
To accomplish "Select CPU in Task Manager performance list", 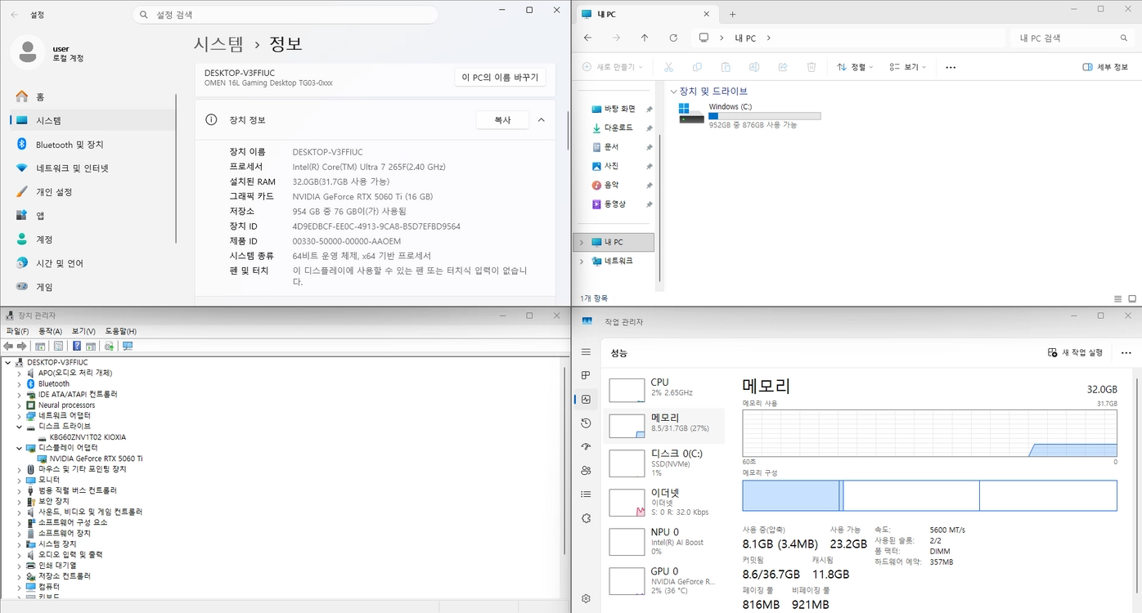I will pyautogui.click(x=664, y=389).
